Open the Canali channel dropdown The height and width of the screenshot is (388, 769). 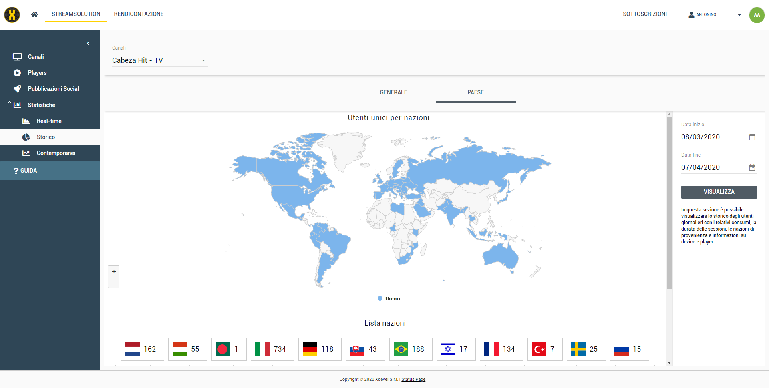point(159,60)
